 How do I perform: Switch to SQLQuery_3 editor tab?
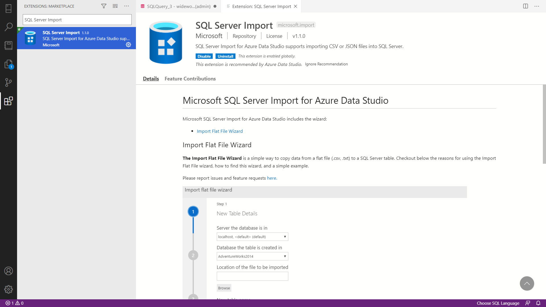[x=179, y=6]
